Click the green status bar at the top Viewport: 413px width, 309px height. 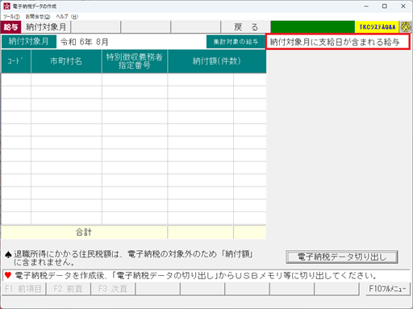(312, 27)
